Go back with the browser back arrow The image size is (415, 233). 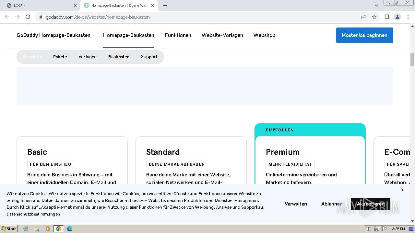7,17
